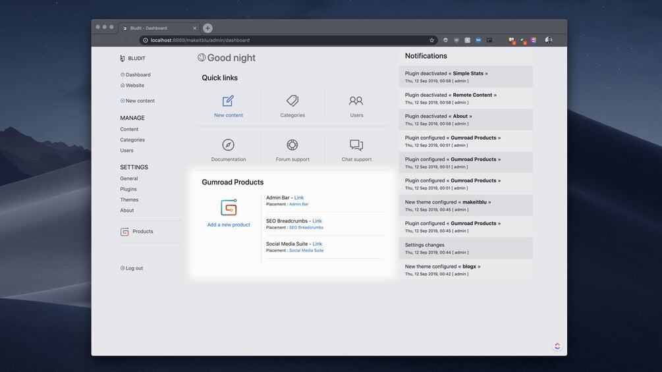
Task: Select notification New theme configured blogx
Action: point(466,270)
